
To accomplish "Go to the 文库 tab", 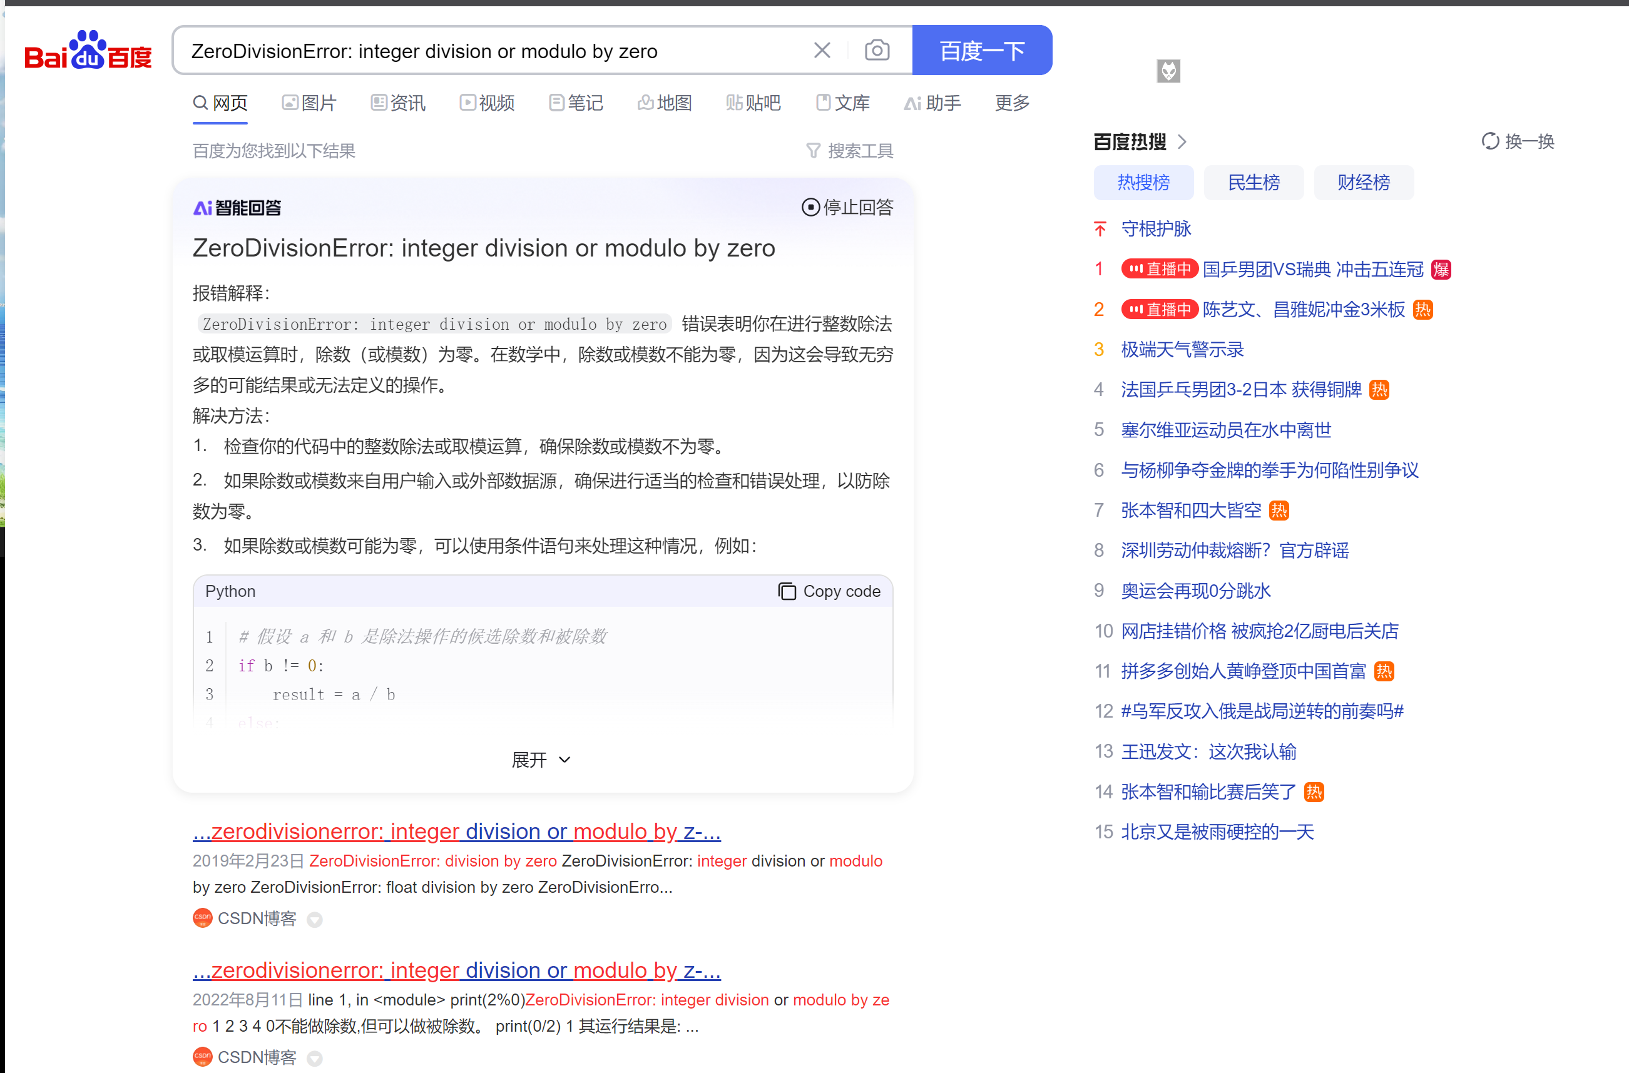I will (x=842, y=103).
